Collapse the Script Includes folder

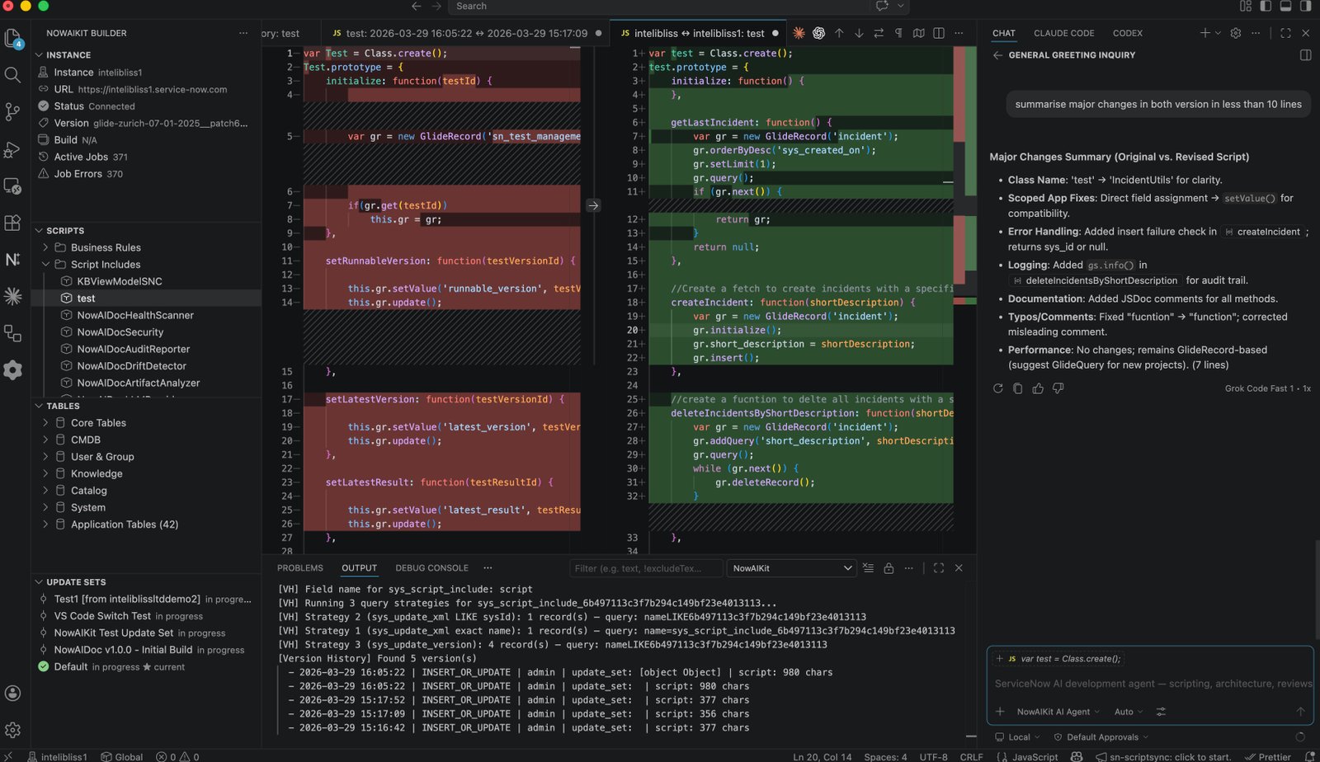45,265
